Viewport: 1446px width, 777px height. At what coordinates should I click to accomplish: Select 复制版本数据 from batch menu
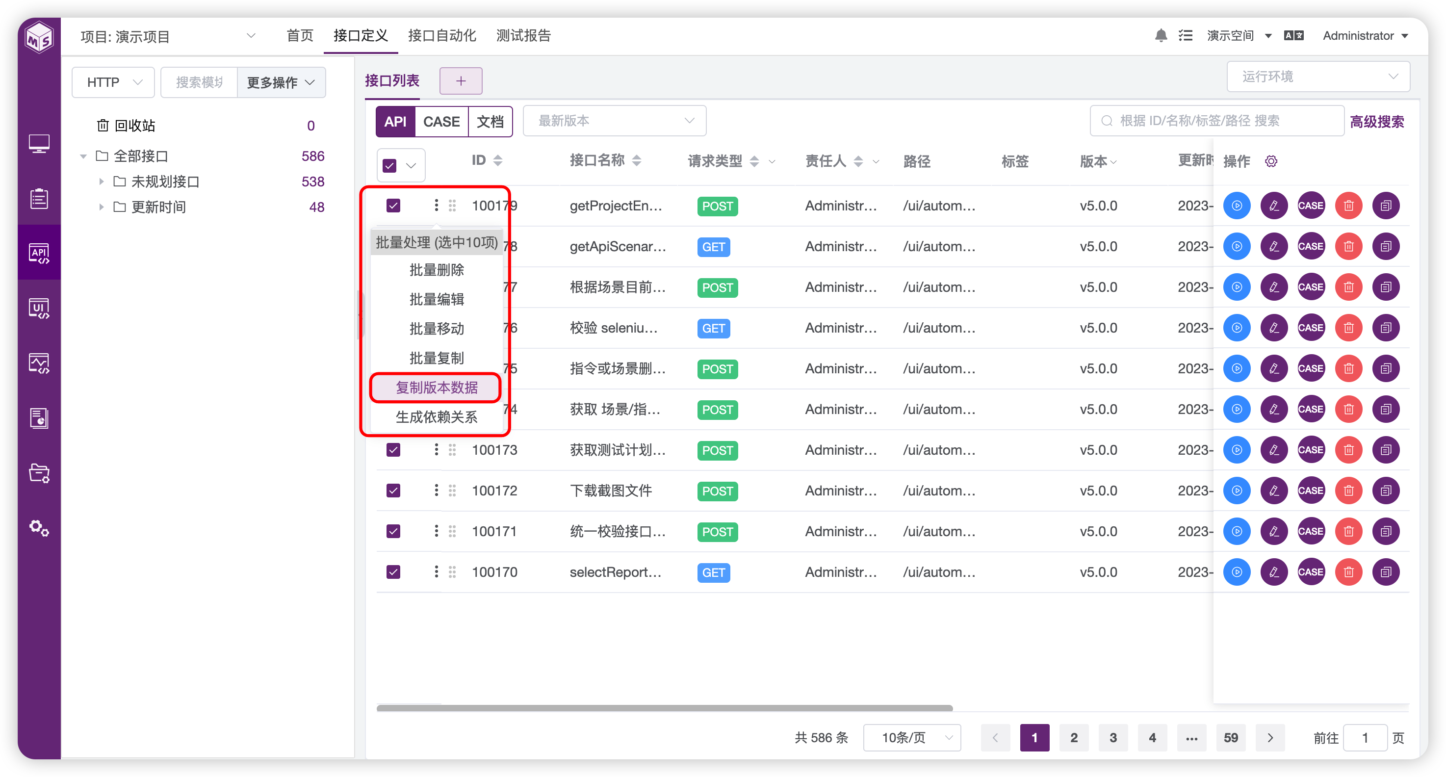point(436,388)
